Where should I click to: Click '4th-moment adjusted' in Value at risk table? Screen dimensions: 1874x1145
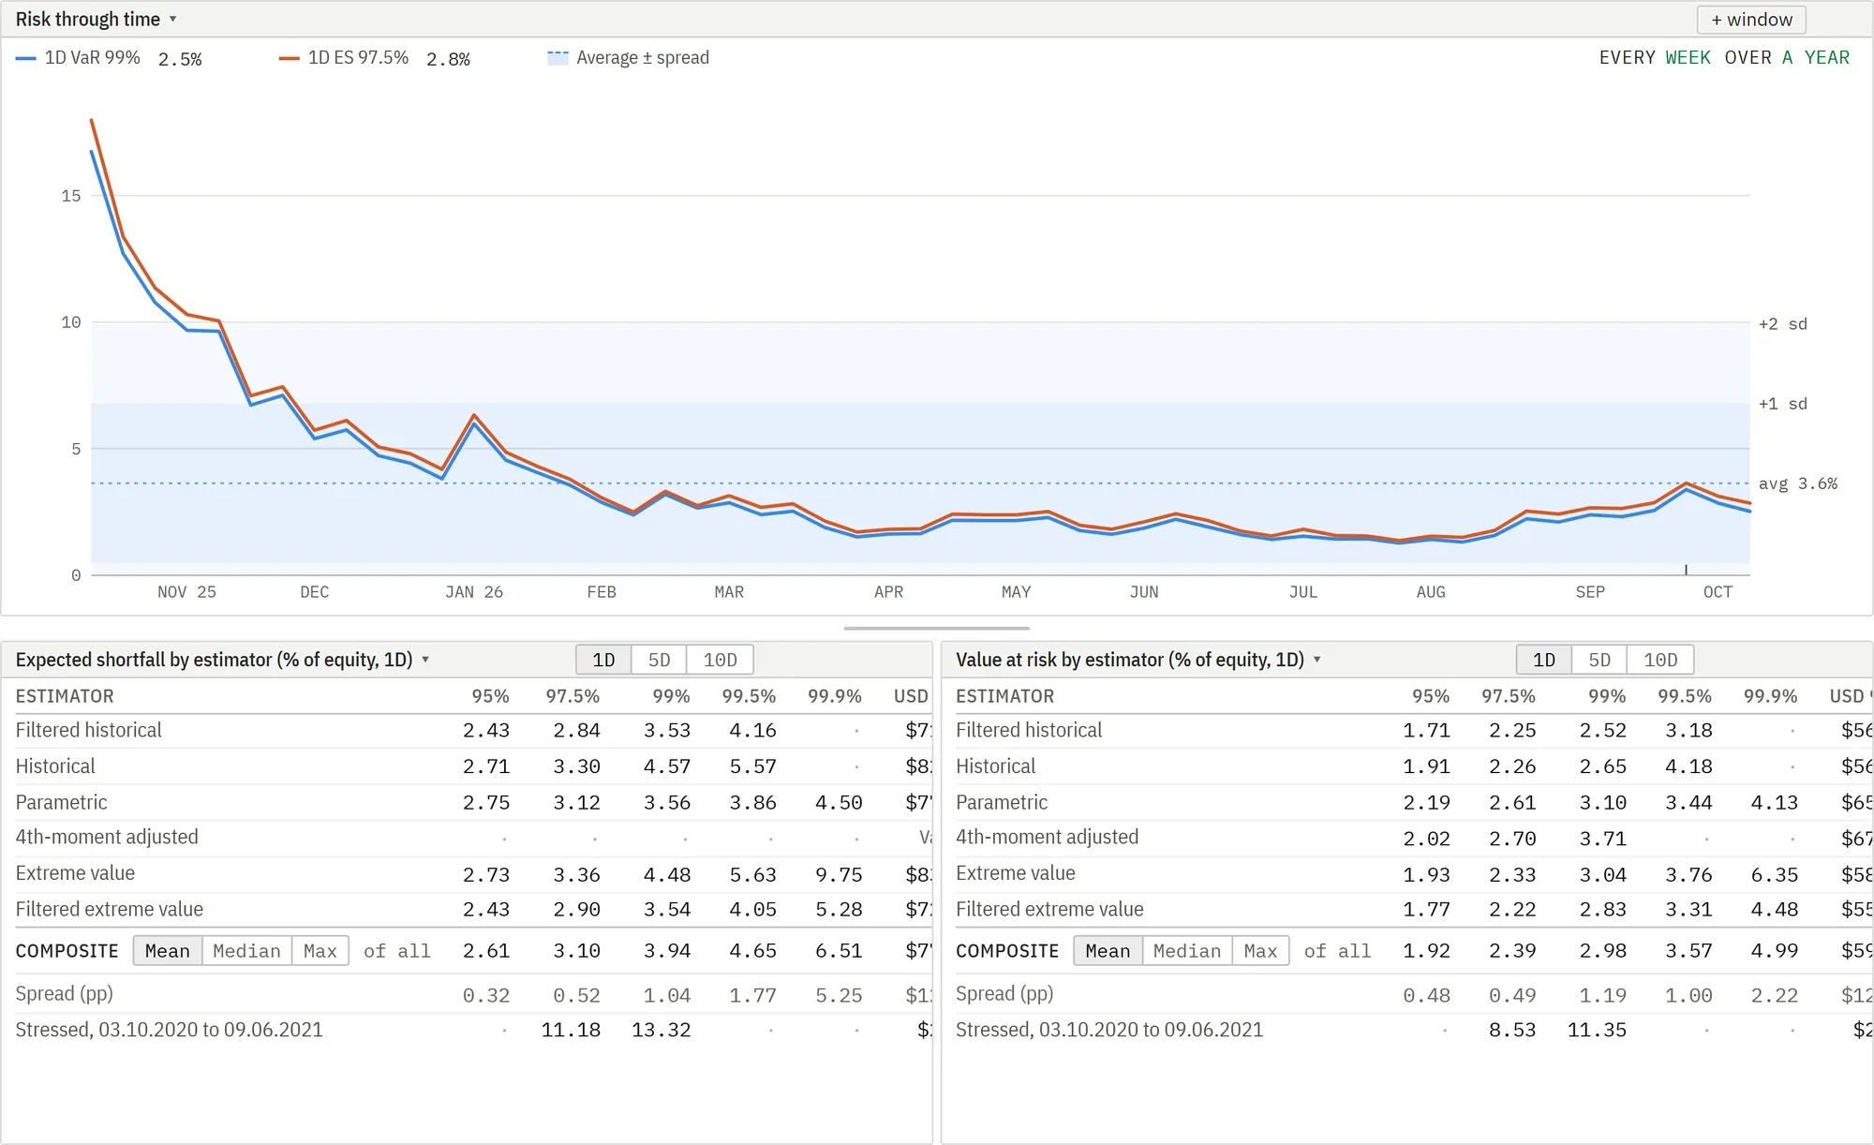coord(1047,837)
